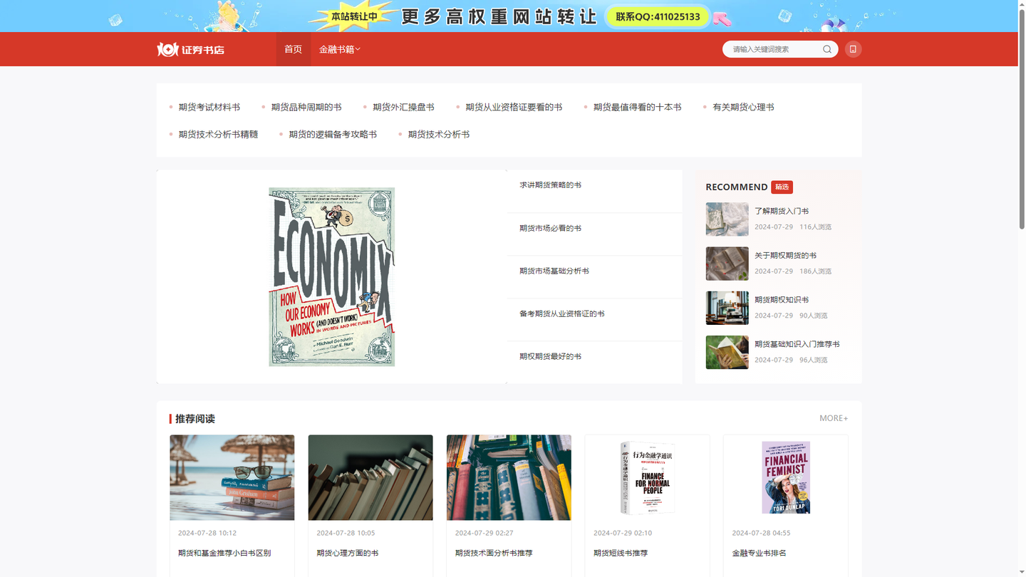Open 期货心理方面的书 card title
This screenshot has height=577, width=1026.
click(348, 553)
